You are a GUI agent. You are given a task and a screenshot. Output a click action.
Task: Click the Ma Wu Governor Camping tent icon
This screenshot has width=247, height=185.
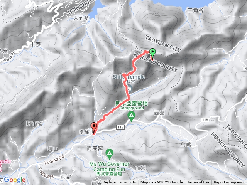coord(110,154)
